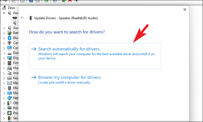Expand the Keyboards category chevron
The width and height of the screenshot is (203, 122).
4,78
